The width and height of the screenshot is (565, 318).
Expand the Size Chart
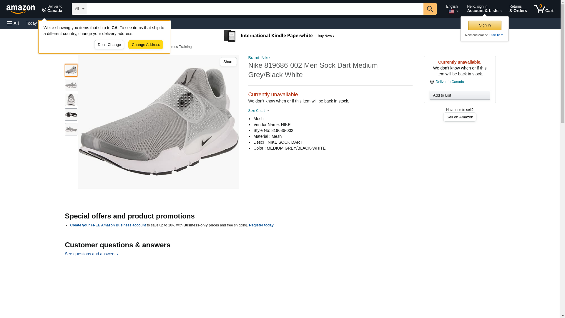coord(259,111)
